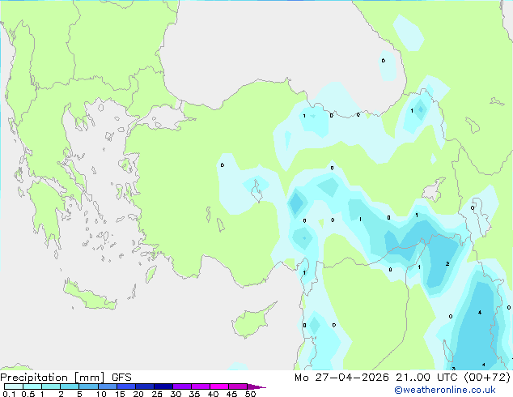Click the '0.1' legend scale label
This screenshot has height=397, width=513.
click(x=9, y=394)
